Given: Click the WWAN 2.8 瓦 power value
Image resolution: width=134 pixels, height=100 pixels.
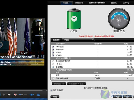Looking at the screenshot, I should (x=129, y=55).
